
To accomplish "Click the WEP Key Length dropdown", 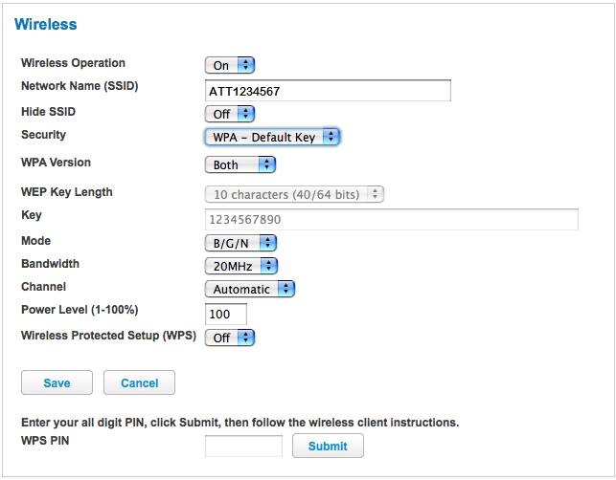I will pyautogui.click(x=294, y=195).
